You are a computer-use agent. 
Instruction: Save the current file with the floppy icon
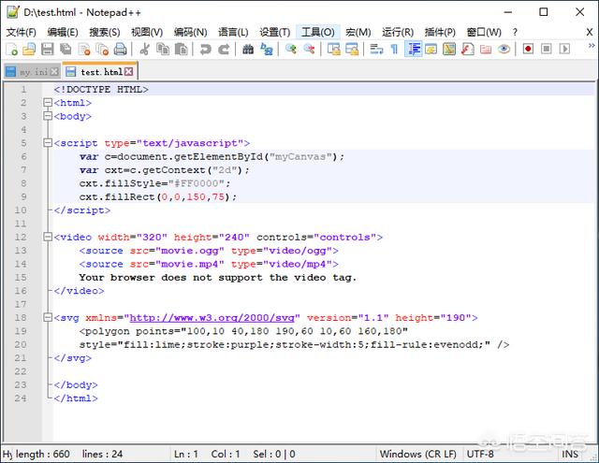click(x=48, y=50)
